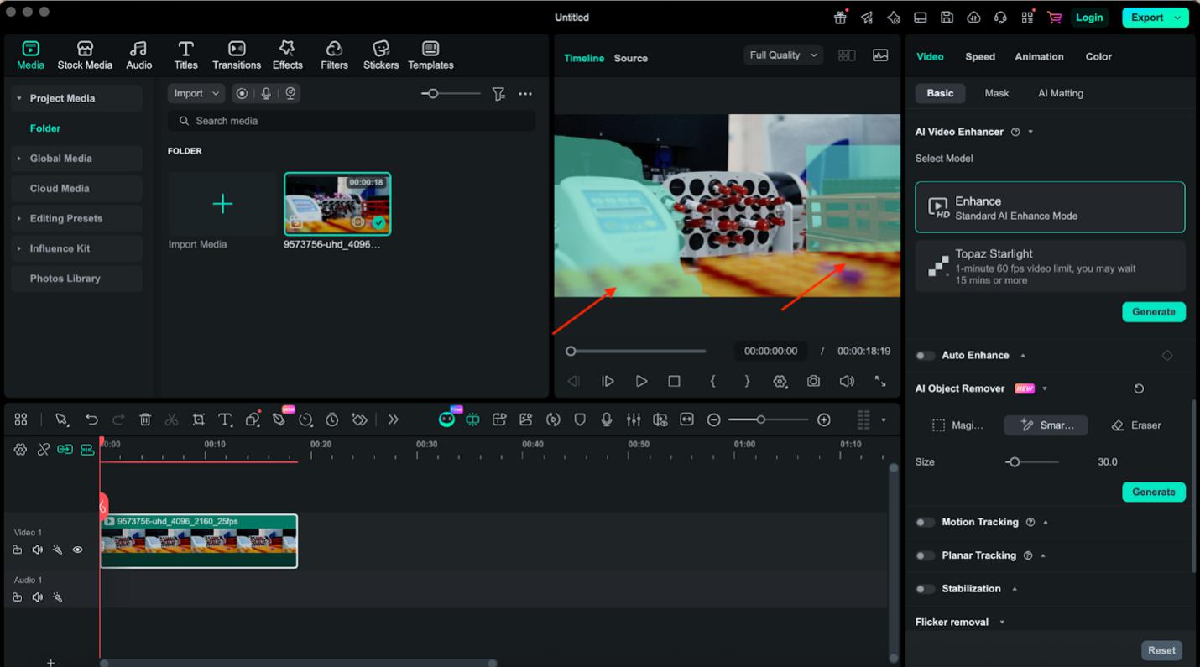
Task: Take a preview snapshot with camera icon
Action: 813,381
